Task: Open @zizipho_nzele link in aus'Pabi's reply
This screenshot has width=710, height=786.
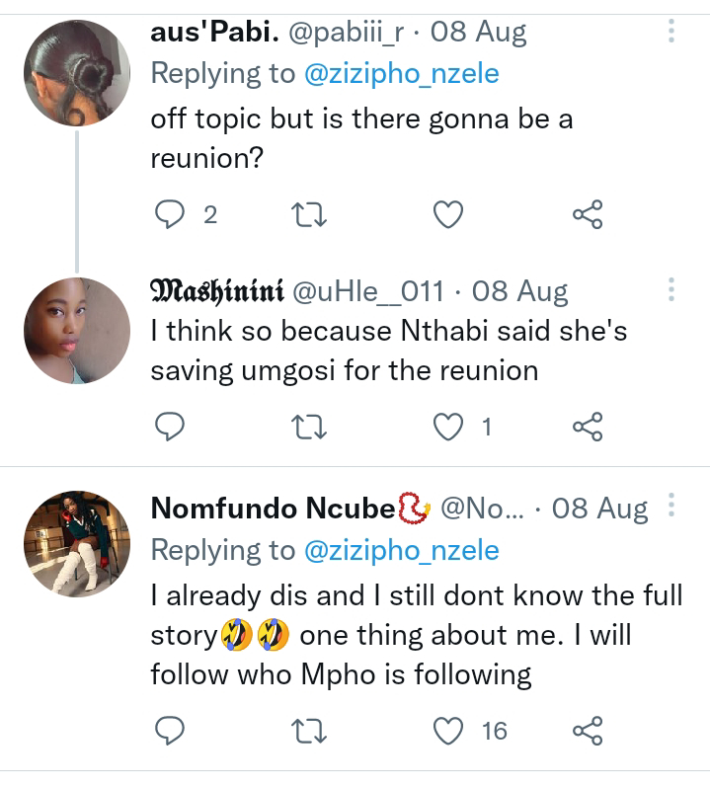Action: pyautogui.click(x=402, y=73)
